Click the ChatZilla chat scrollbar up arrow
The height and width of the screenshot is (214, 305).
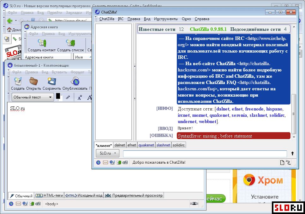click(294, 27)
